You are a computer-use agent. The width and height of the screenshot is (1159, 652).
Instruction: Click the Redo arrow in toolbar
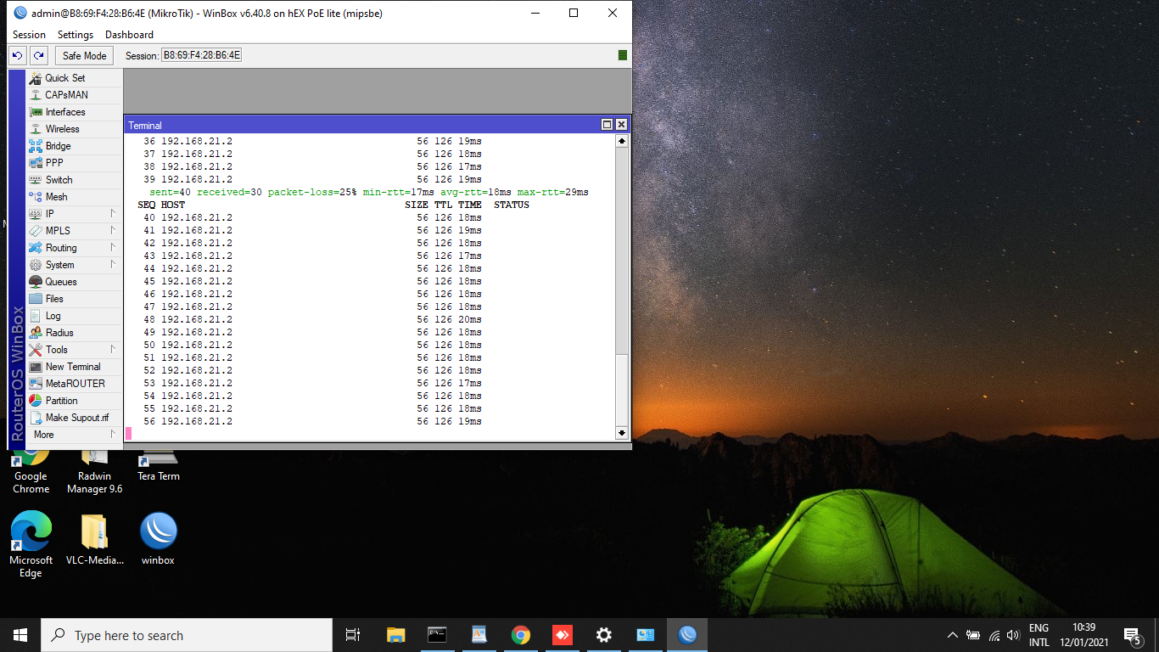(x=38, y=55)
